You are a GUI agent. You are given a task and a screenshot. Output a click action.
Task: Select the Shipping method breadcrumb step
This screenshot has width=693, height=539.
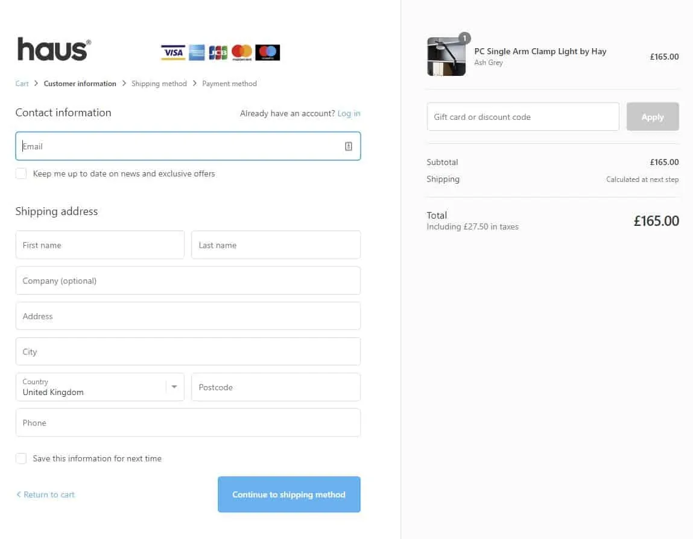[159, 83]
